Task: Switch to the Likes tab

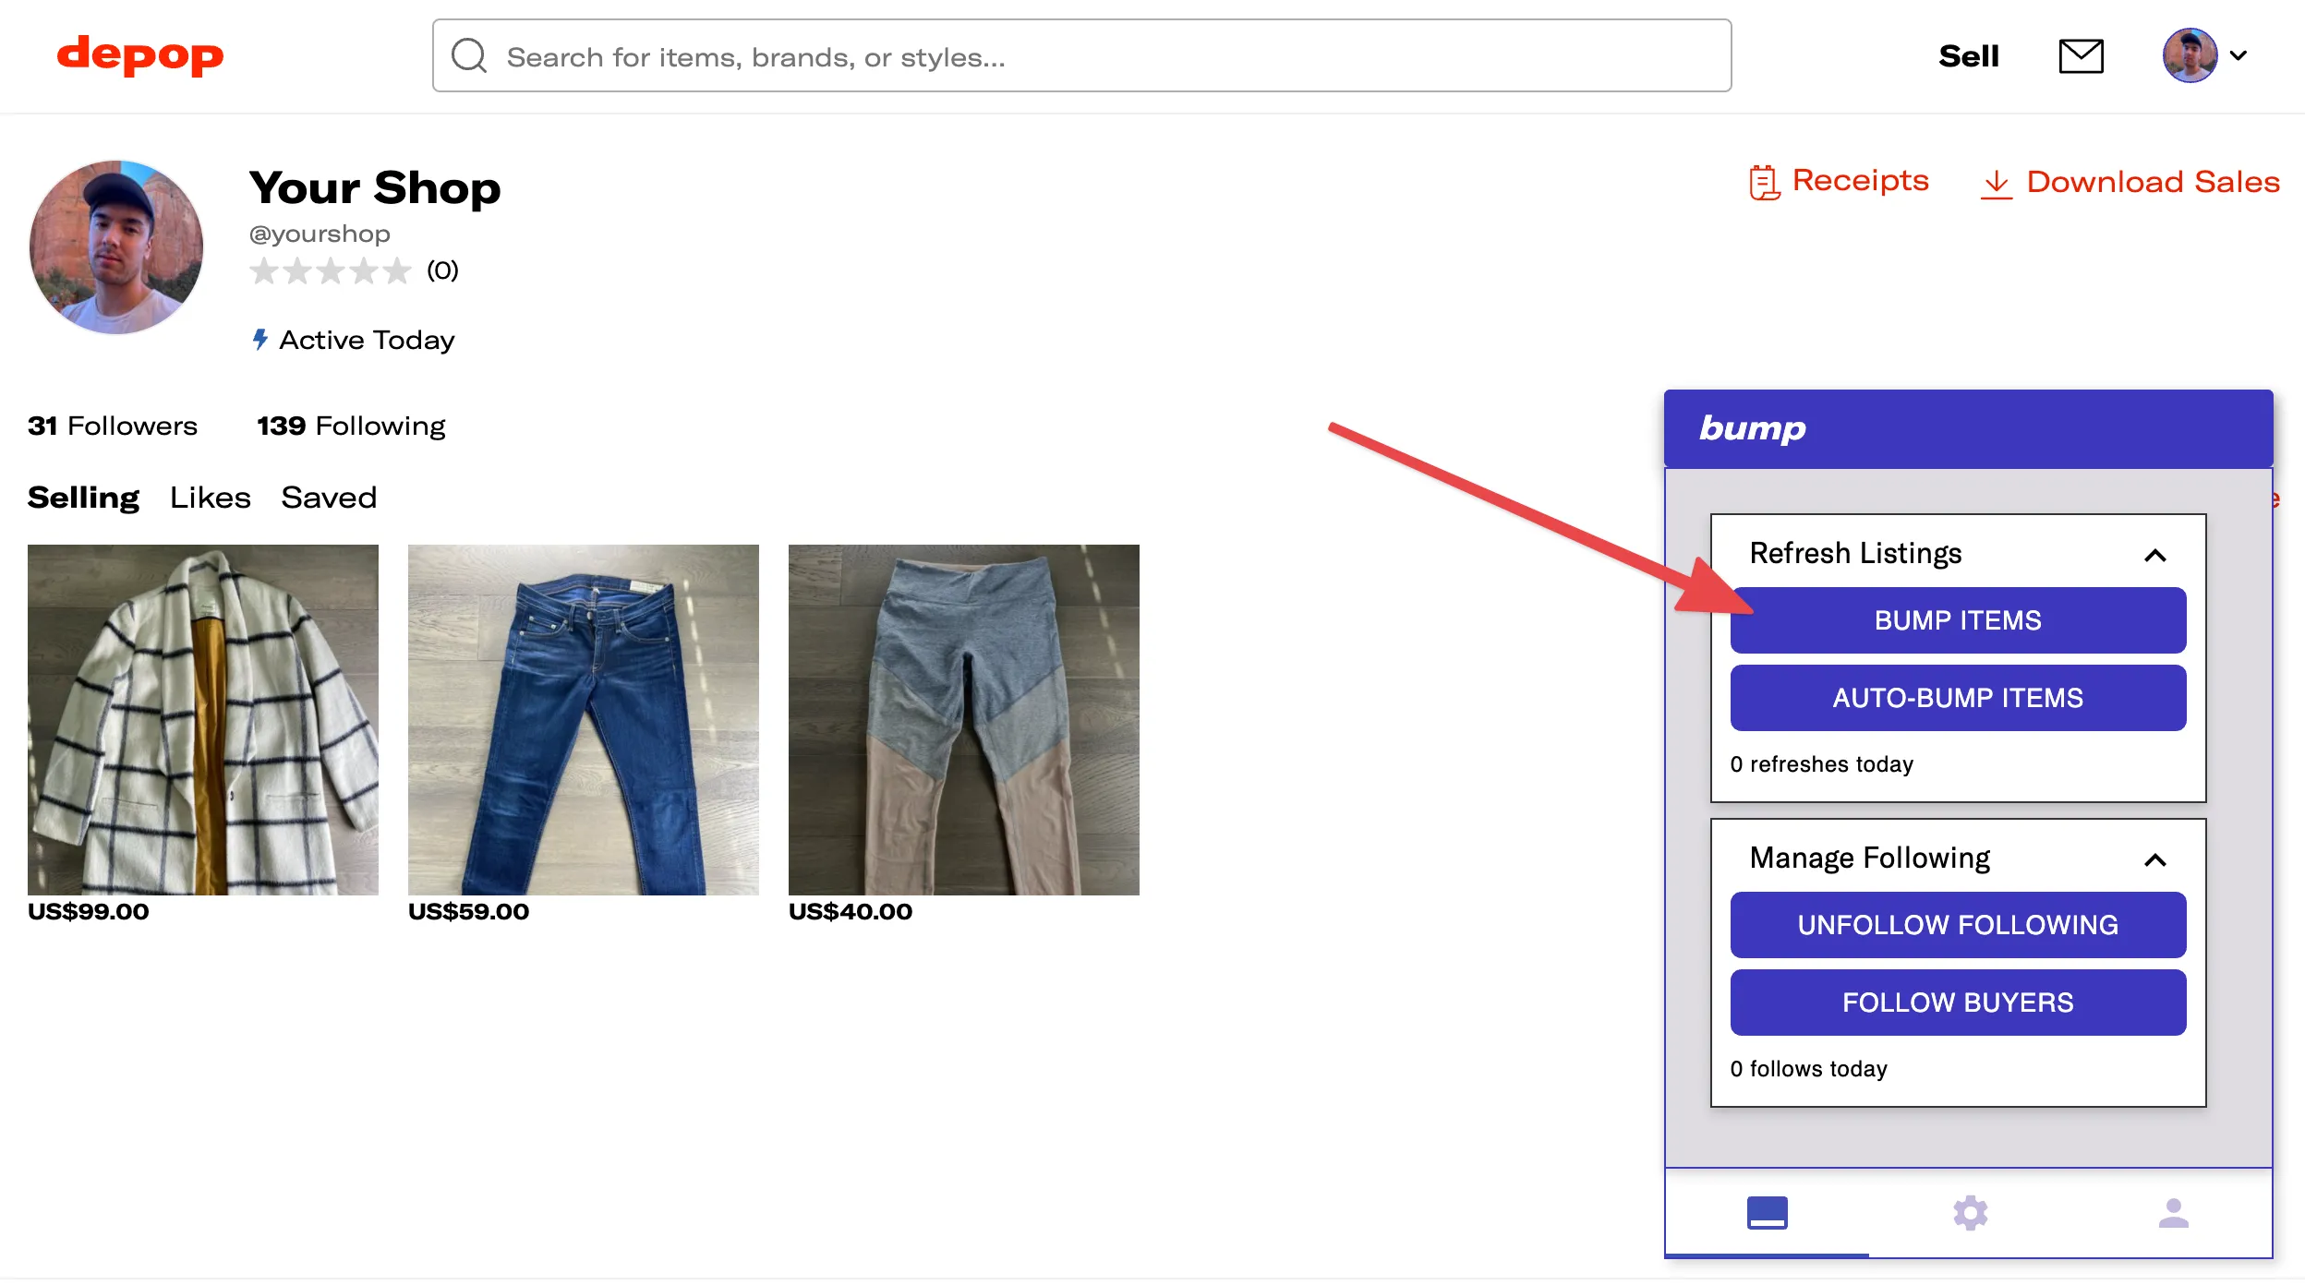Action: tap(211, 498)
